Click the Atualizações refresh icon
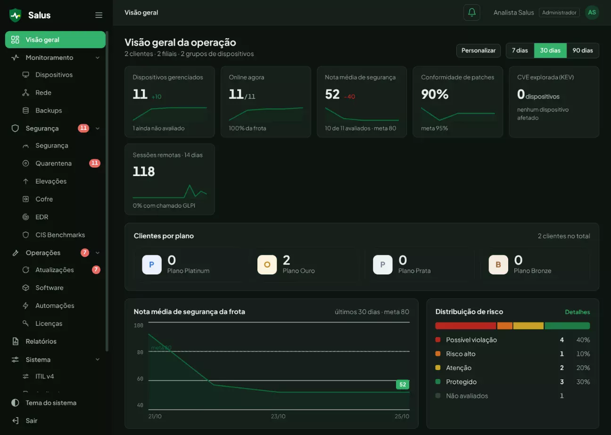 (26, 270)
